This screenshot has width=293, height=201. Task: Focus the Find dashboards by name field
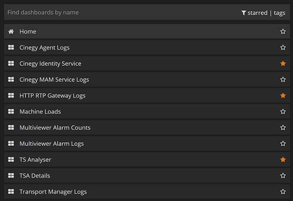(x=120, y=12)
